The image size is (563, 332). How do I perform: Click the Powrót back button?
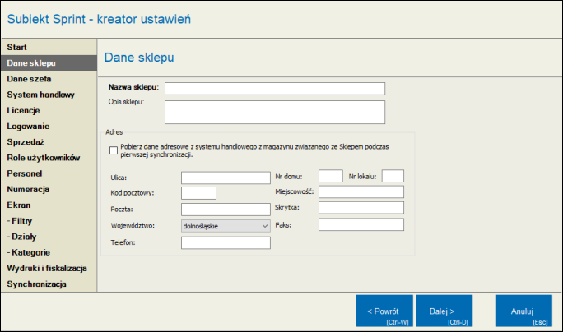pyautogui.click(x=384, y=311)
